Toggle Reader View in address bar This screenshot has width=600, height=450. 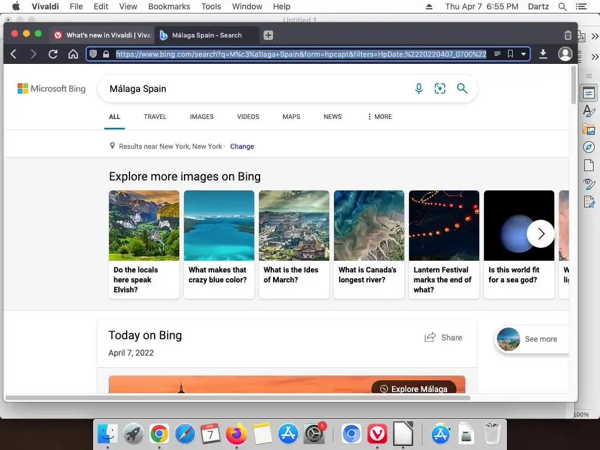pyautogui.click(x=497, y=54)
